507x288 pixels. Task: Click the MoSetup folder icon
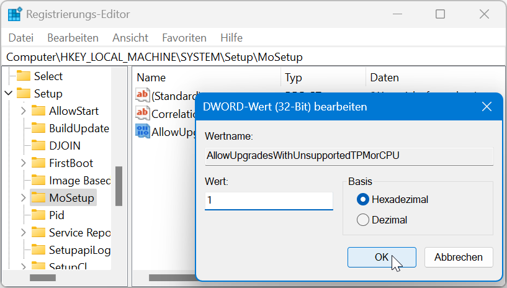point(39,198)
